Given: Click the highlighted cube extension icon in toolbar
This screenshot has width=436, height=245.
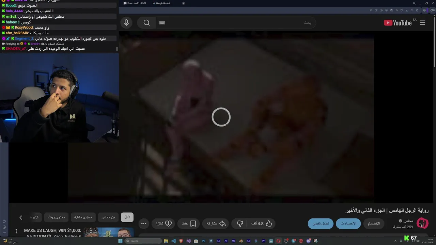Looking at the screenshot, I should pyautogui.click(x=424, y=10).
